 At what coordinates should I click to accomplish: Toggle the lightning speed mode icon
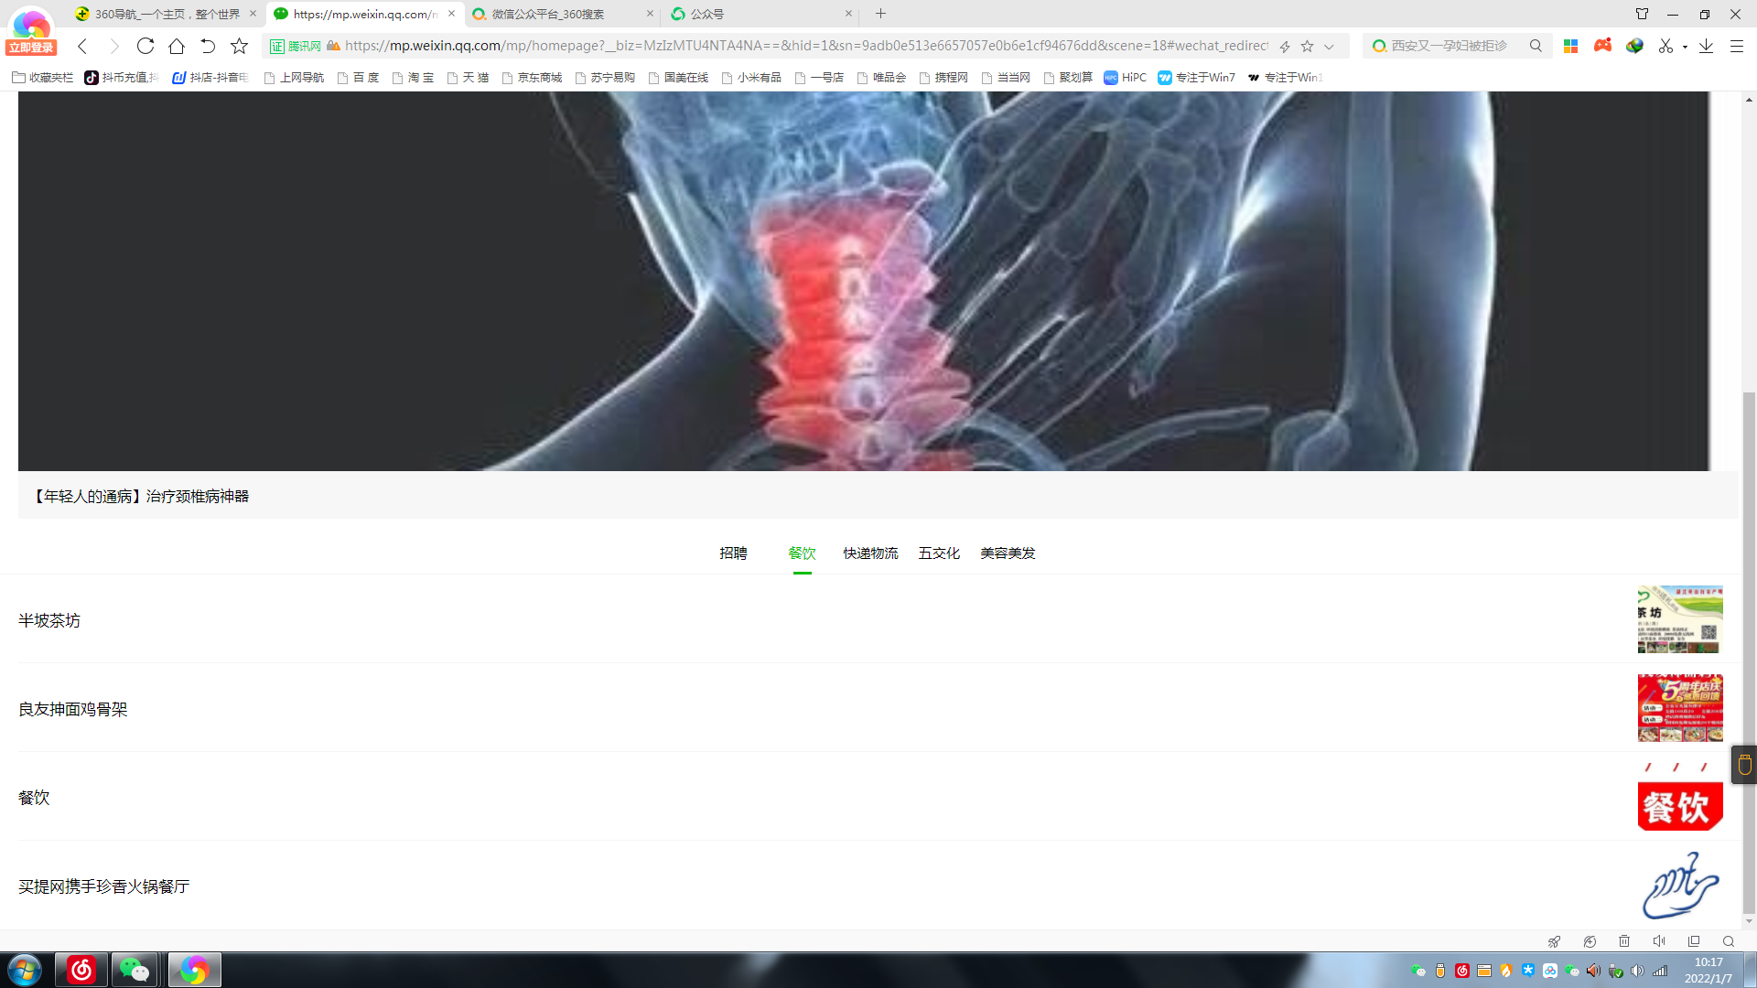(1285, 47)
